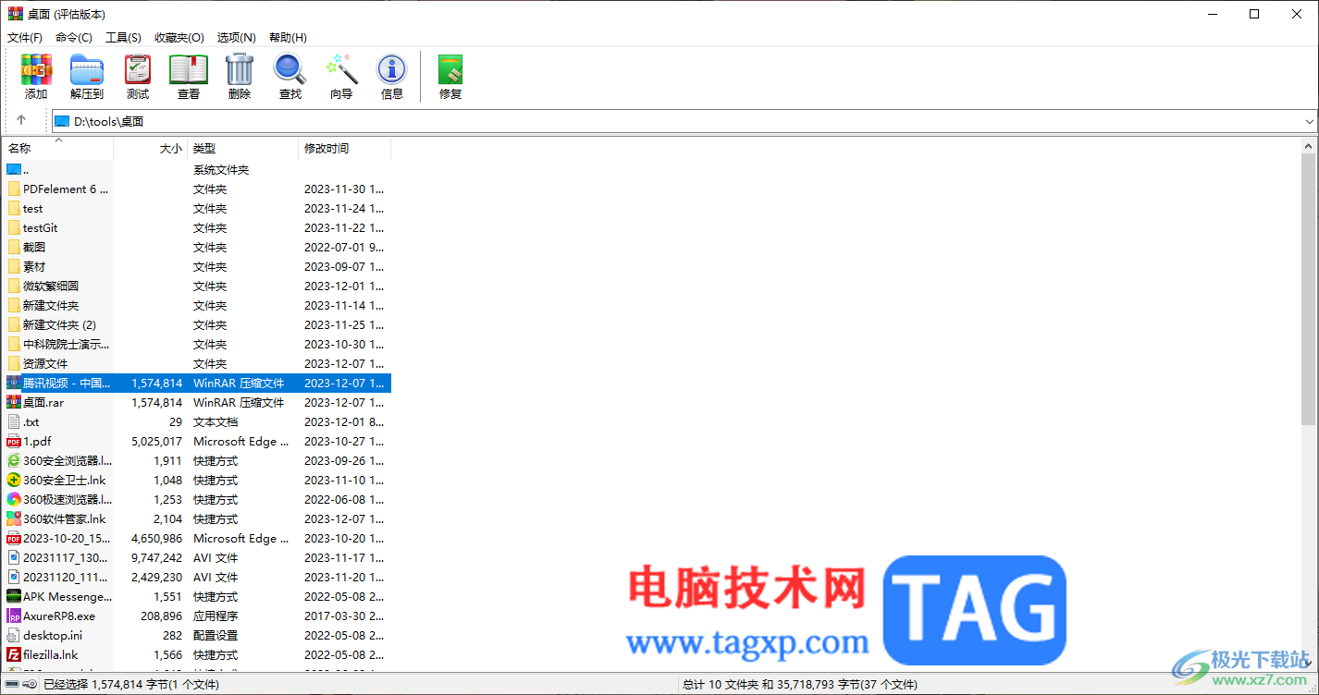
Task: Click the desktop.ini gear file icon
Action: click(x=14, y=635)
